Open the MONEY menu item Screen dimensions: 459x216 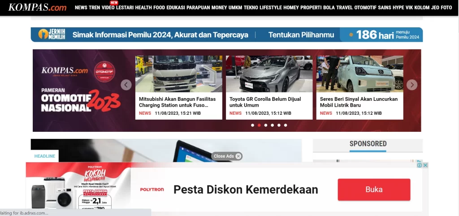coord(219,8)
